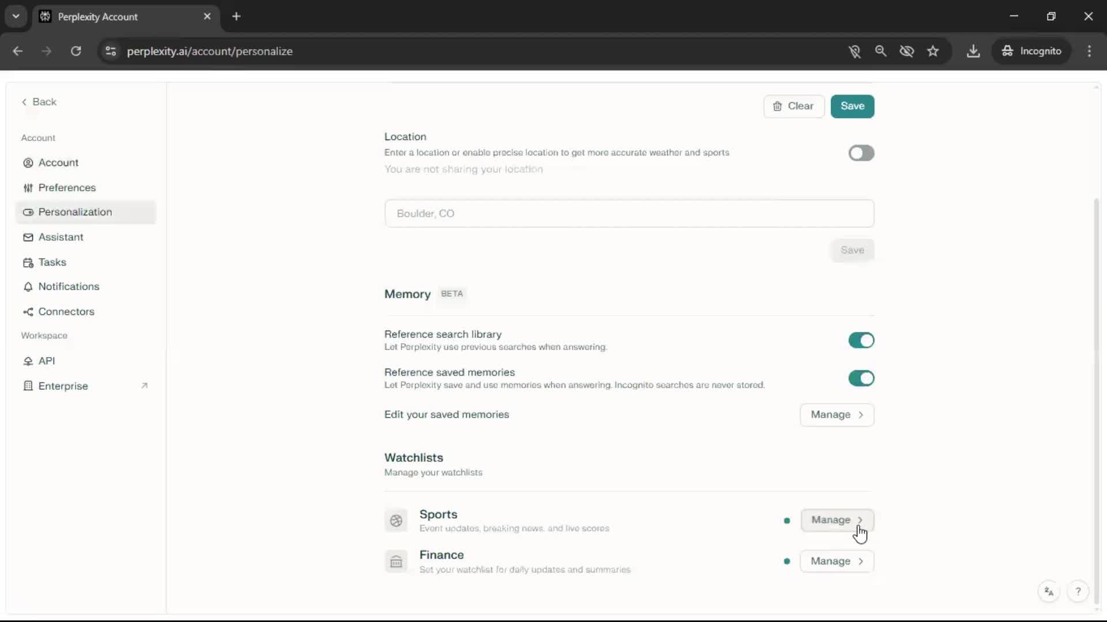Click the Finance watchlist bank icon

point(396,562)
